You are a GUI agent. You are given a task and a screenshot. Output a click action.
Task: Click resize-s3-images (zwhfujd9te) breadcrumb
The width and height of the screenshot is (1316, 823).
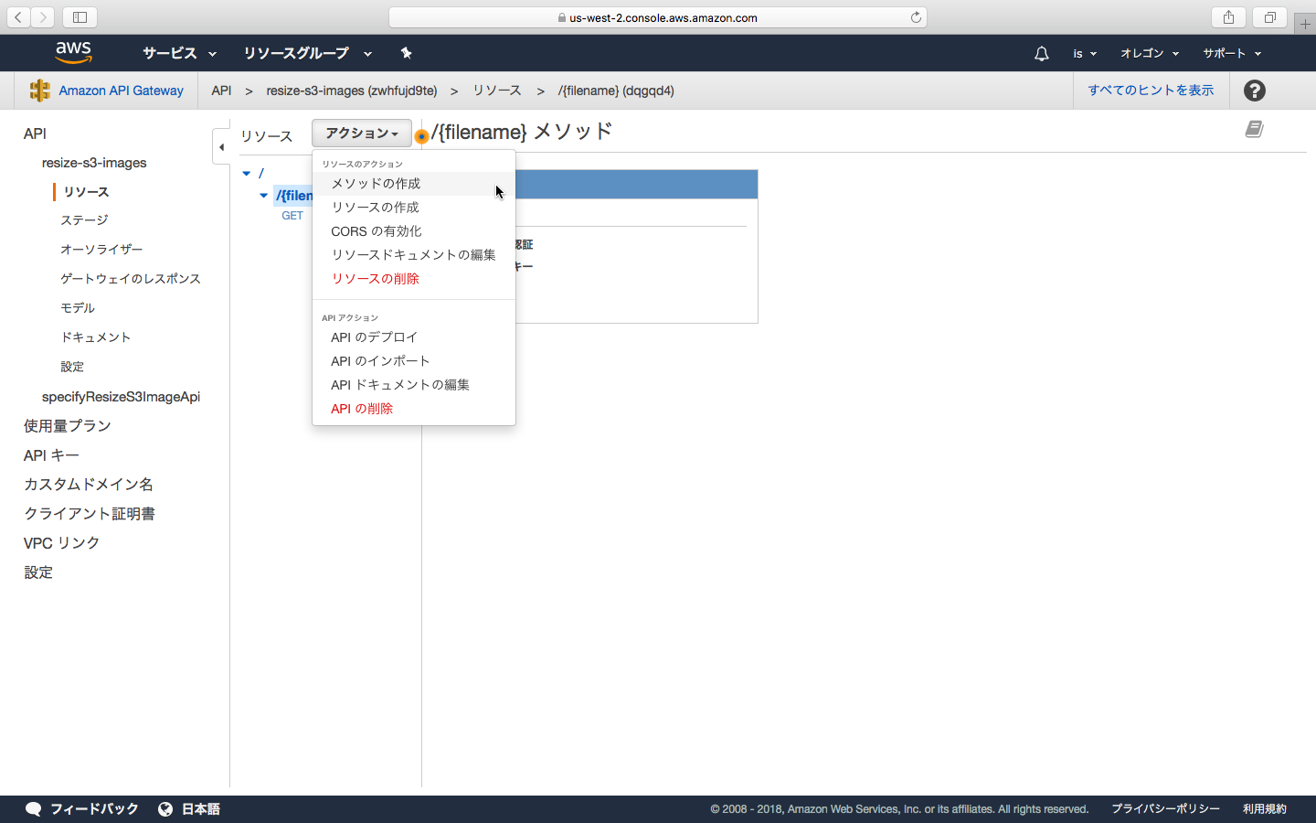(352, 91)
